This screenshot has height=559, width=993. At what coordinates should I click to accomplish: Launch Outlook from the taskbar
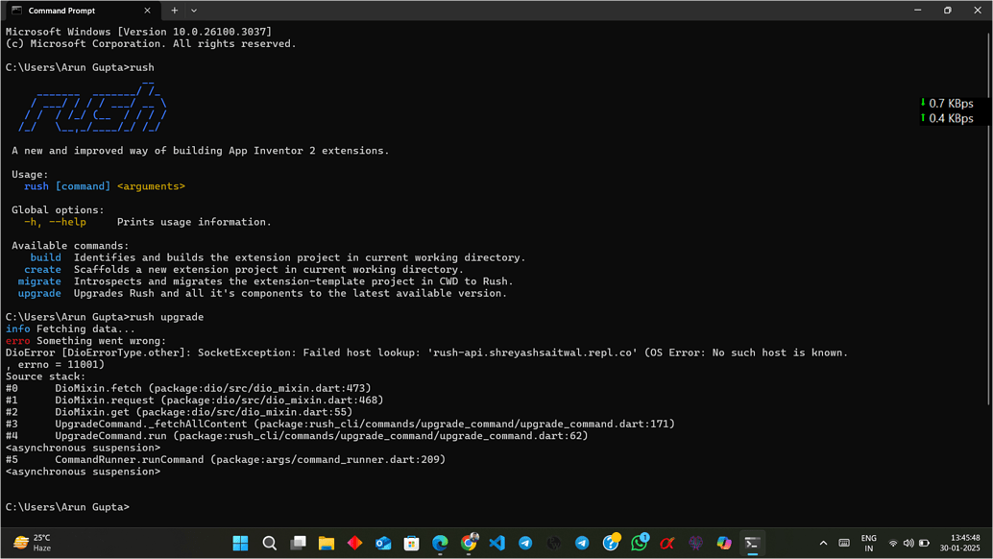point(383,543)
